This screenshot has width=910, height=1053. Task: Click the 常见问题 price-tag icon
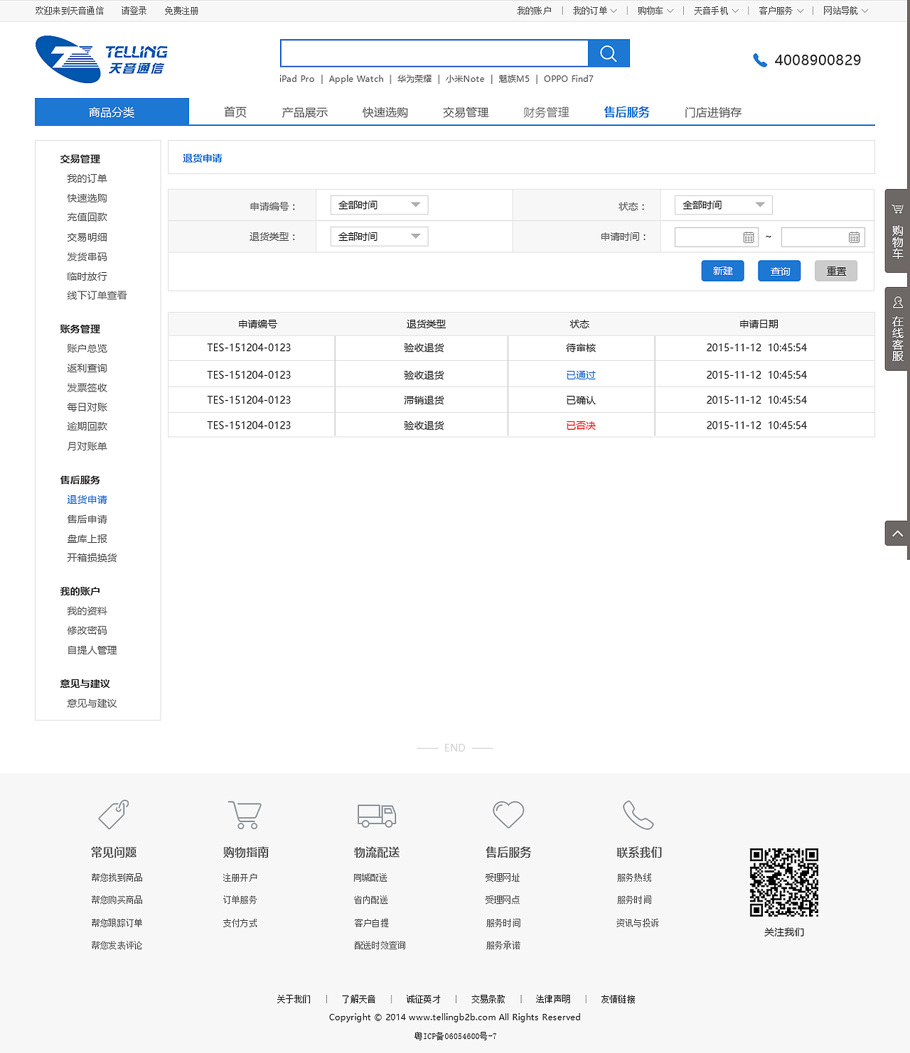point(113,815)
